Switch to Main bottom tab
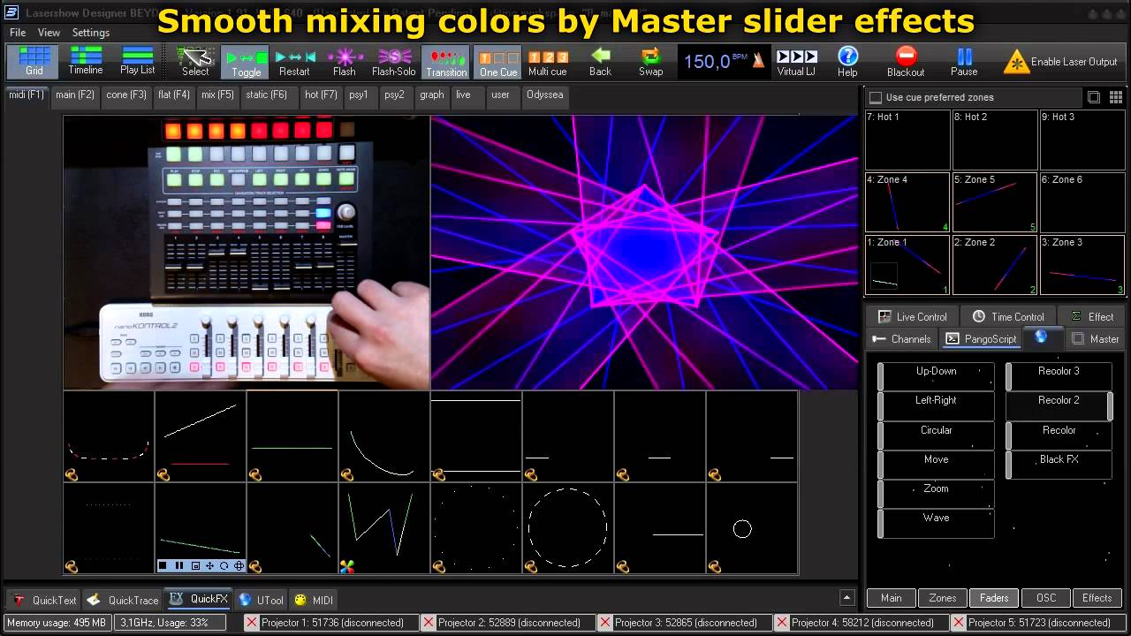The height and width of the screenshot is (636, 1131). [x=891, y=598]
